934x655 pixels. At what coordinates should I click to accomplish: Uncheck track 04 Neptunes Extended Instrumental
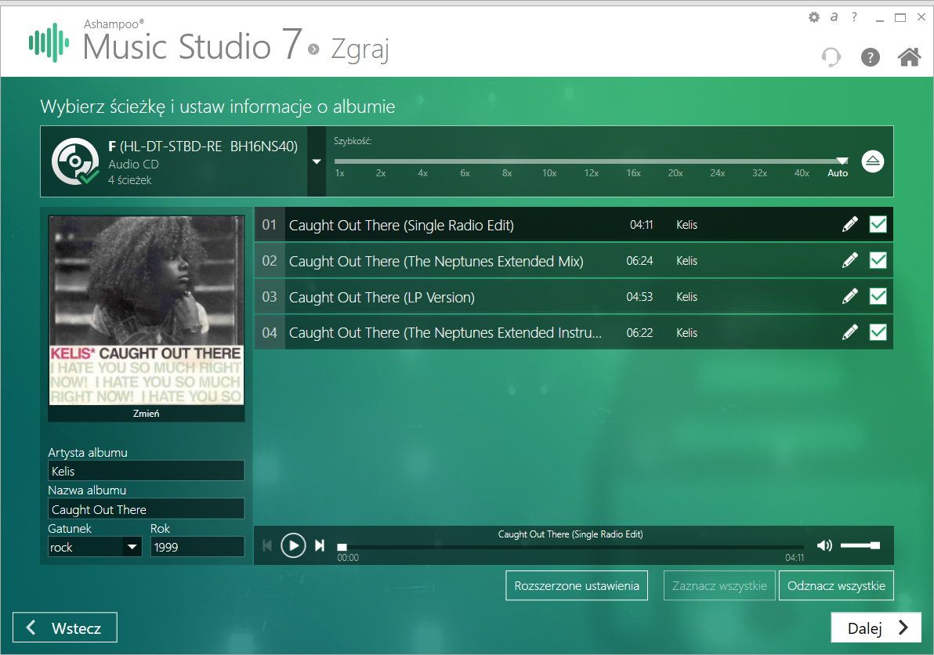[878, 332]
